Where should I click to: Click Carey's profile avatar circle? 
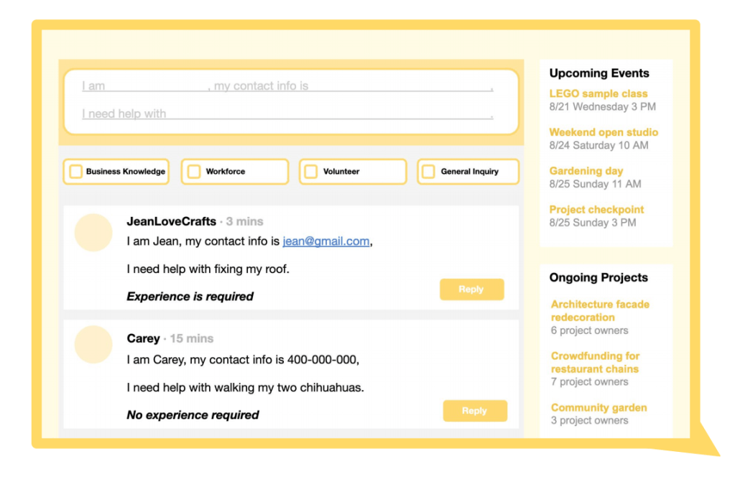[93, 344]
